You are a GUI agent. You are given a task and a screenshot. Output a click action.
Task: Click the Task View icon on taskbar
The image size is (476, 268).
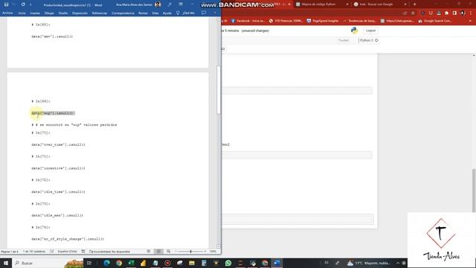pos(89,263)
